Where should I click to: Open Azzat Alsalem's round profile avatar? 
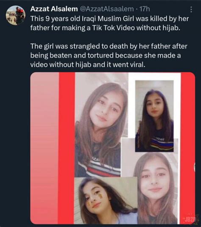(x=16, y=15)
